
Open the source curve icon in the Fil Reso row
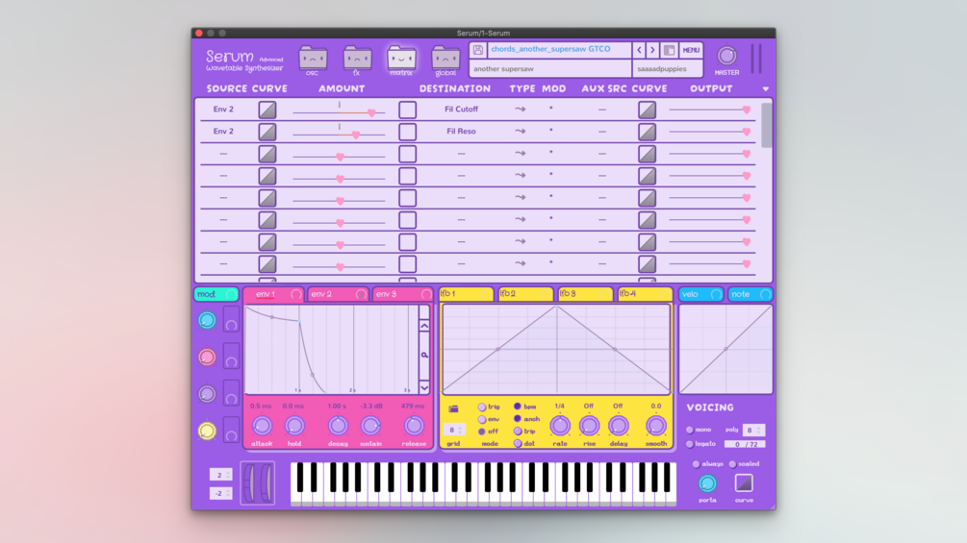267,132
